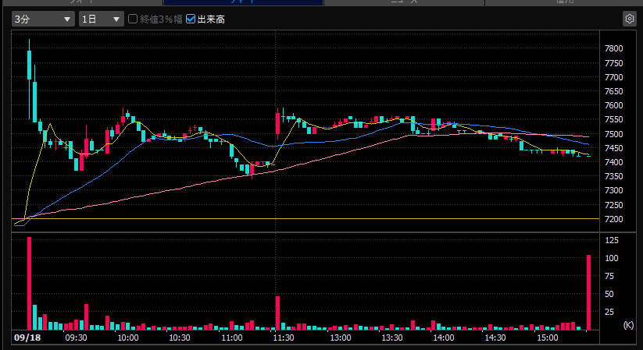Viewport: 643px width, 350px height.
Task: Open chart settings via the gear icon
Action: click(x=630, y=19)
